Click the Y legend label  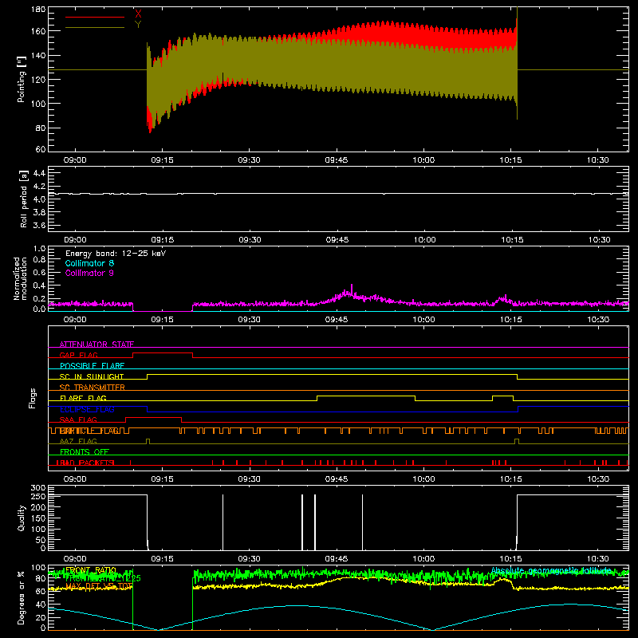point(138,25)
